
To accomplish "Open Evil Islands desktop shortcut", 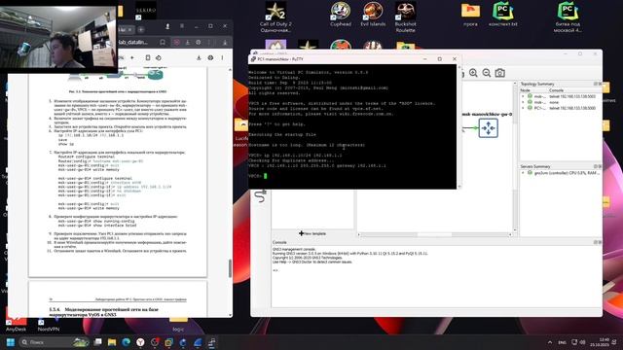I will click(373, 15).
